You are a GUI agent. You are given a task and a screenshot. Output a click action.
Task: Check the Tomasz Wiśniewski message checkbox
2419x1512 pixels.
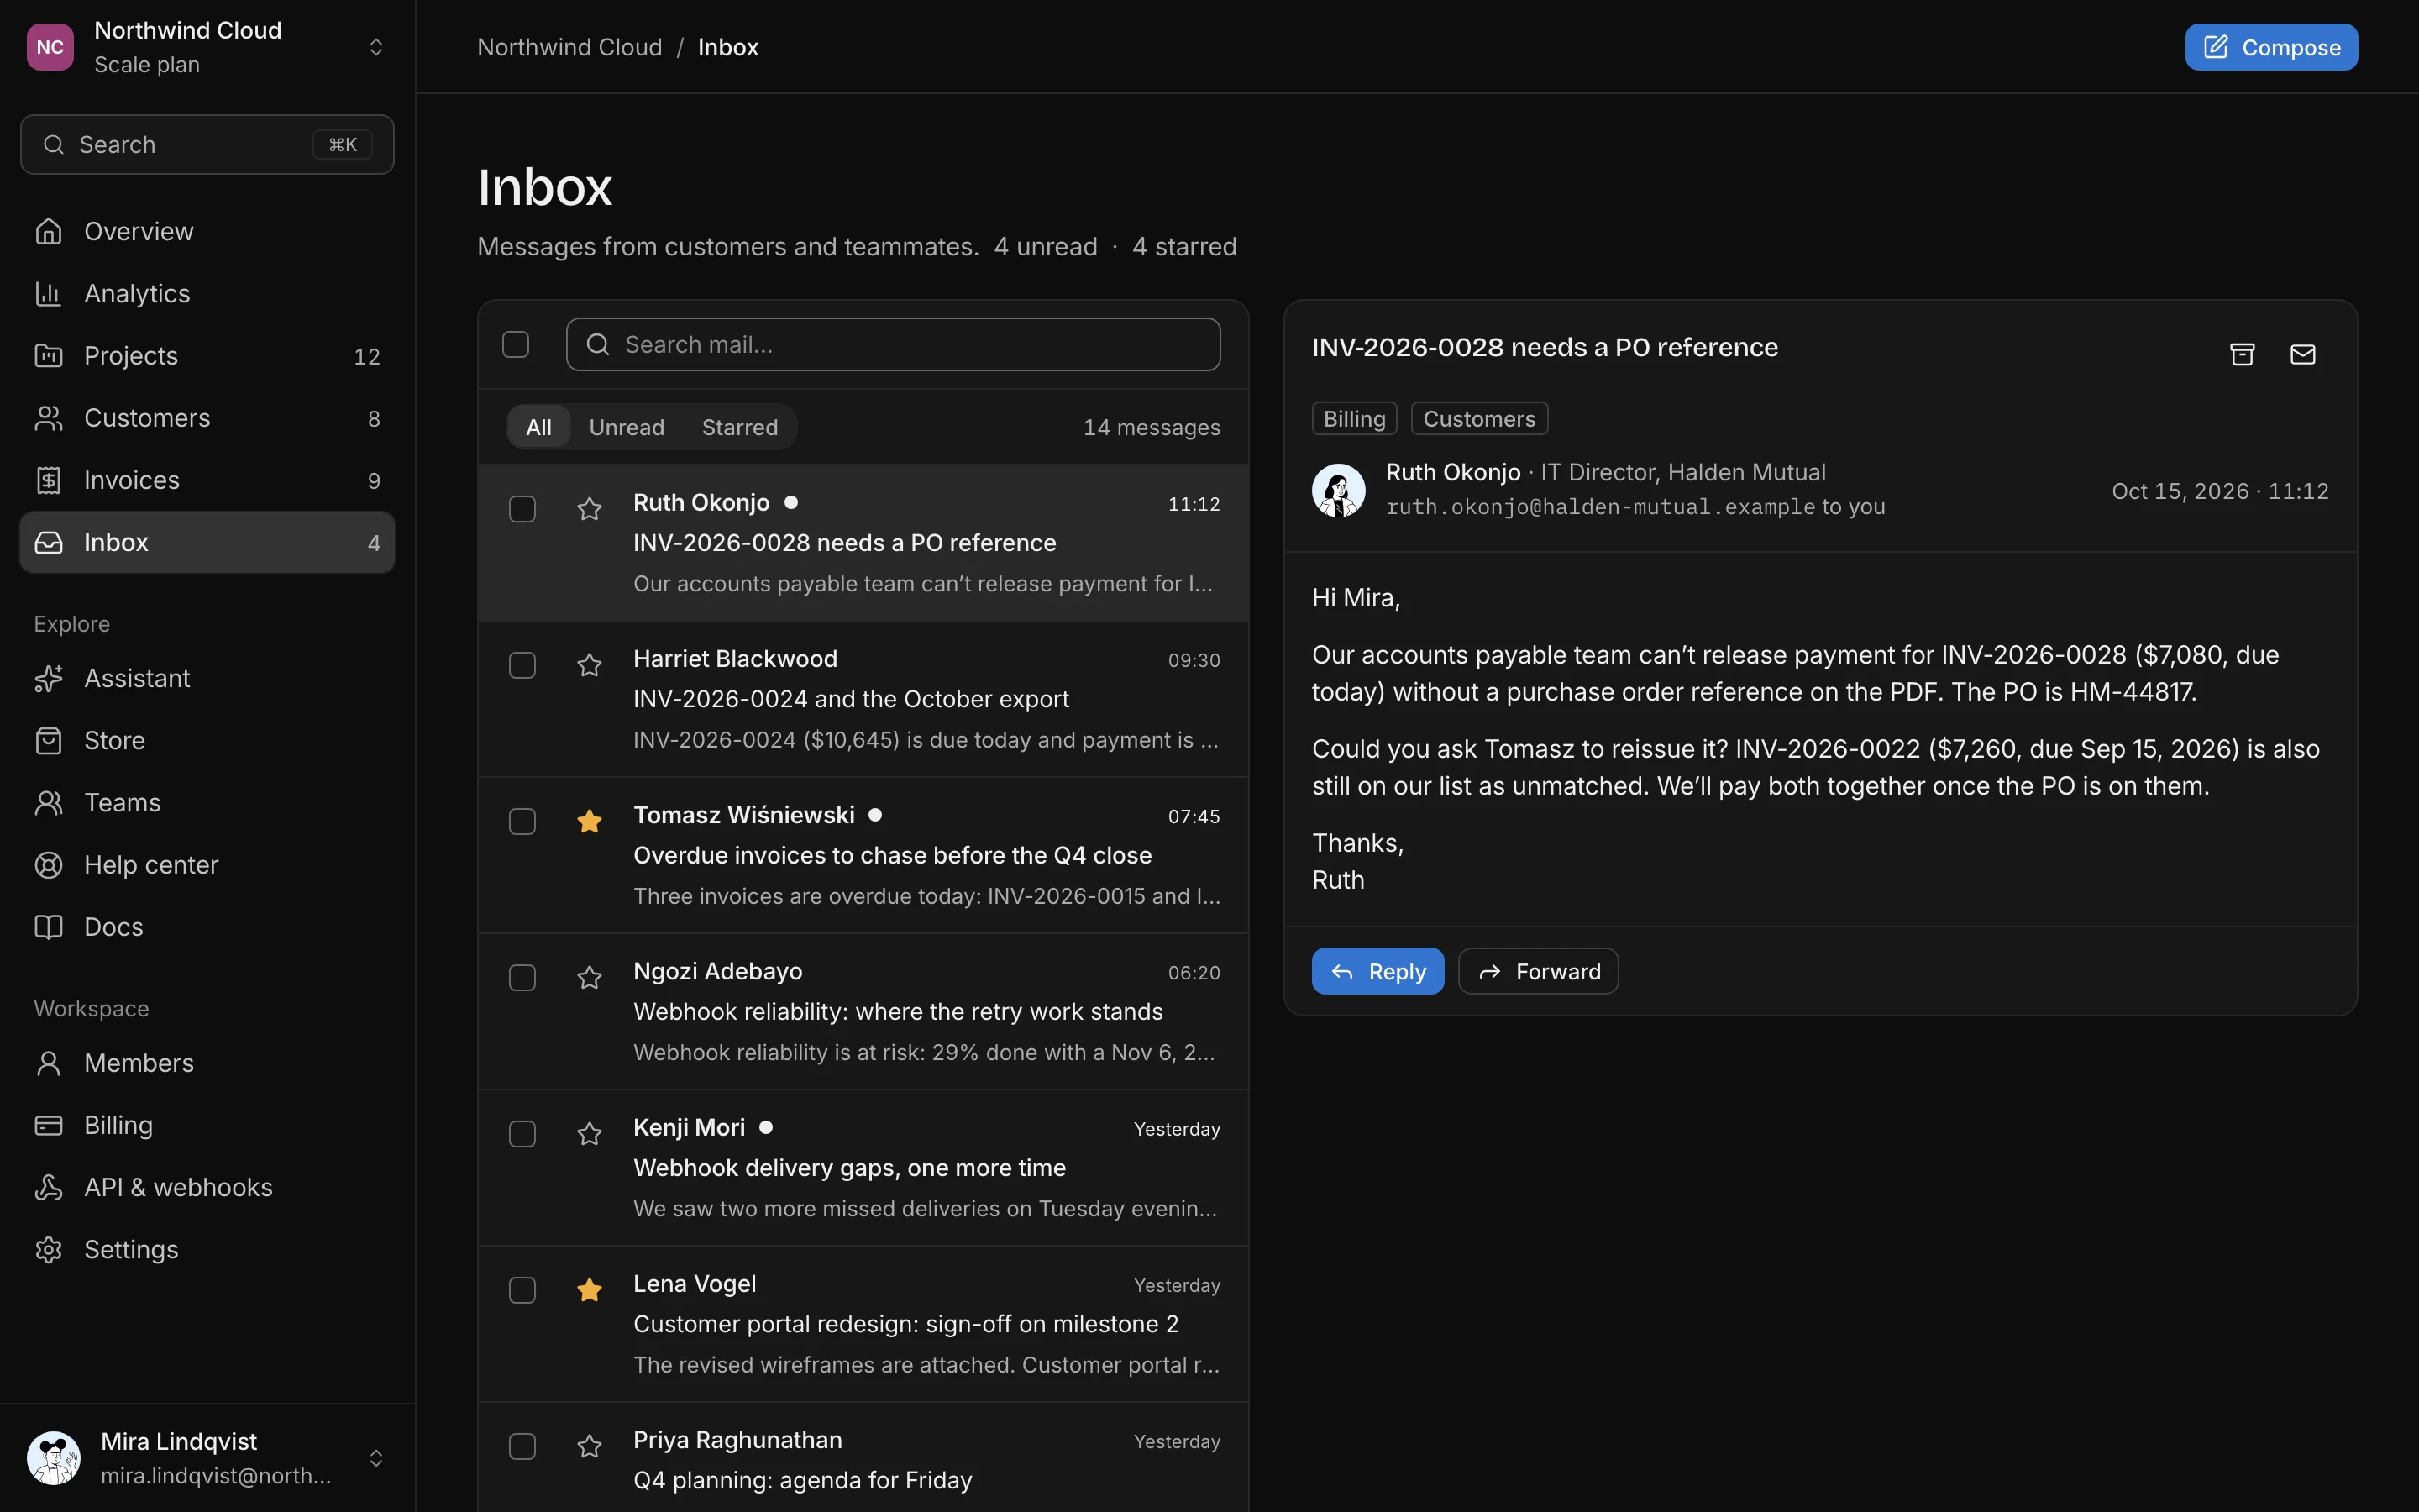click(522, 821)
